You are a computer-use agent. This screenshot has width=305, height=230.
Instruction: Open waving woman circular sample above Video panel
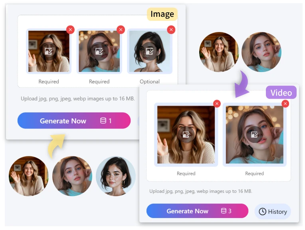tap(219, 52)
